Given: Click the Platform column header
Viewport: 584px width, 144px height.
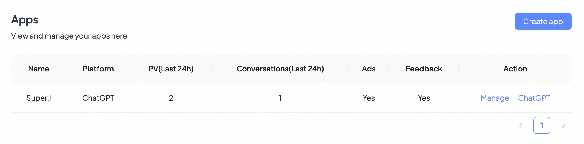Looking at the screenshot, I should 98,69.
